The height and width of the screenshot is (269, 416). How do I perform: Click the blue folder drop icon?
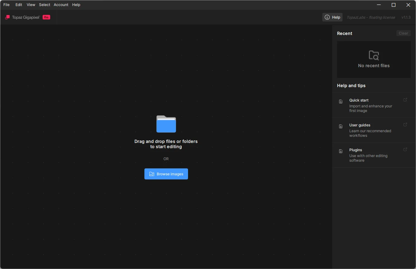166,124
